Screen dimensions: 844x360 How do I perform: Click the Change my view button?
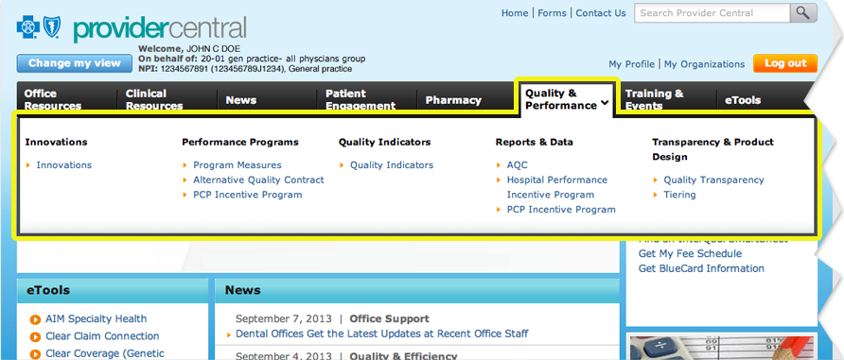(75, 63)
